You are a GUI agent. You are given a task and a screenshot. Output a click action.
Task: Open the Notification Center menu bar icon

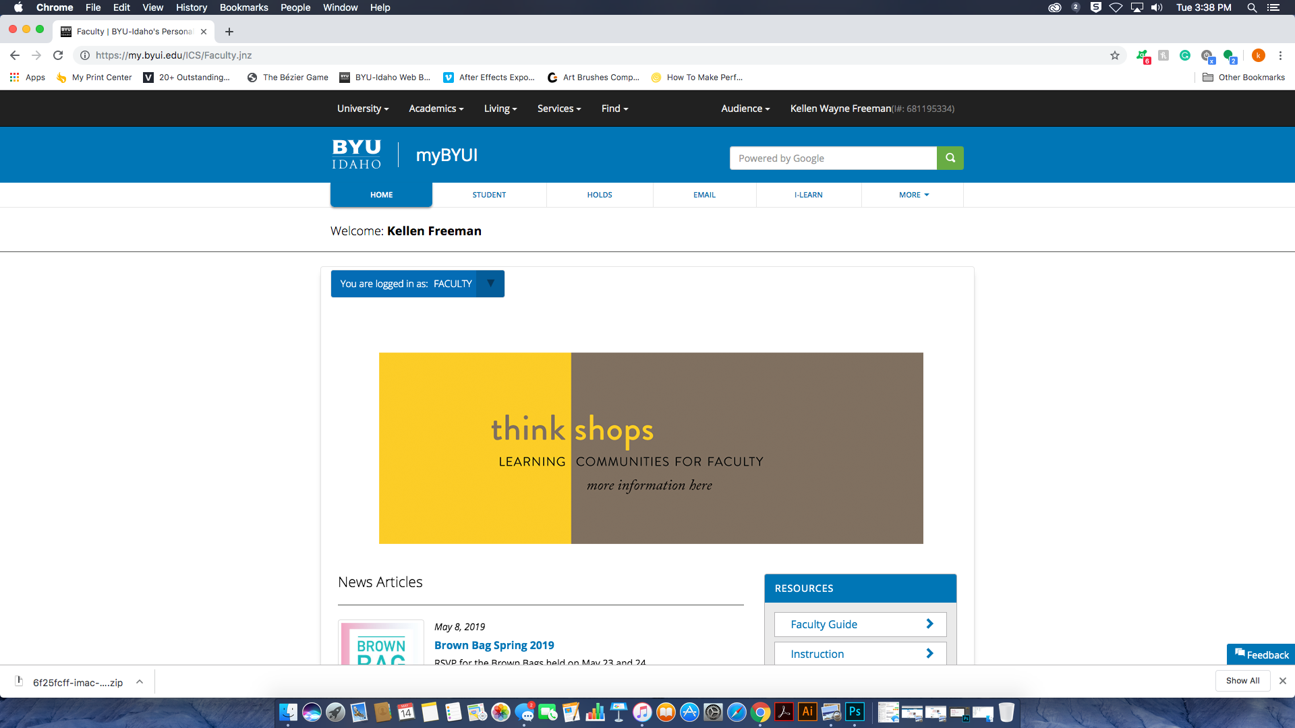point(1273,7)
